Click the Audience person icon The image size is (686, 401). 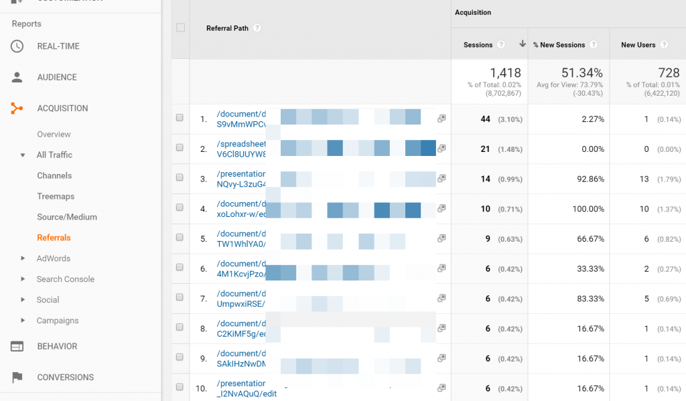17,78
